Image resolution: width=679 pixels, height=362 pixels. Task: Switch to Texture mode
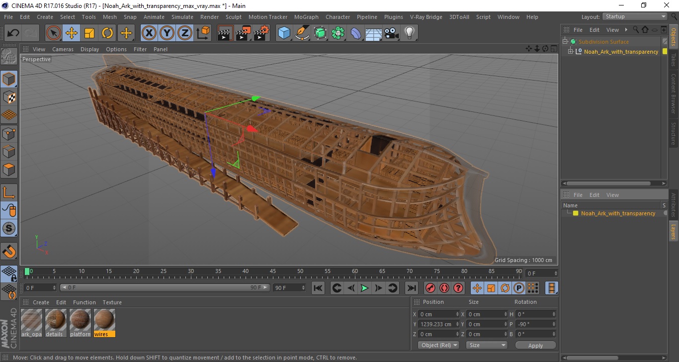pos(9,97)
